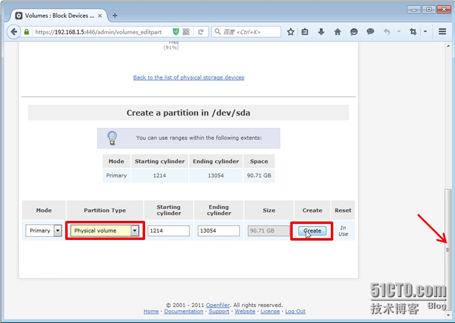Reload the page with refresh icon

pyautogui.click(x=201, y=32)
